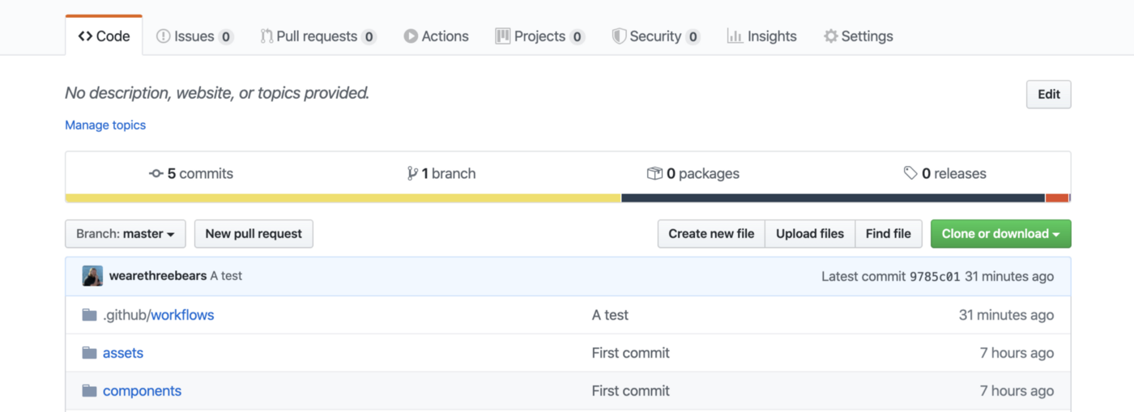The image size is (1134, 412).
Task: Open the Pull requests tab
Action: tap(317, 36)
